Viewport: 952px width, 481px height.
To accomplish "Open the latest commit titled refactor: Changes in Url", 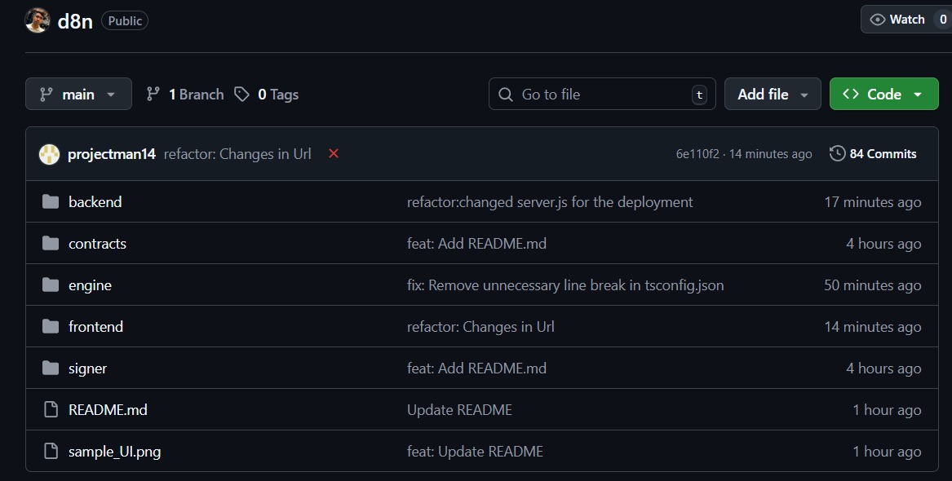I will click(x=236, y=154).
